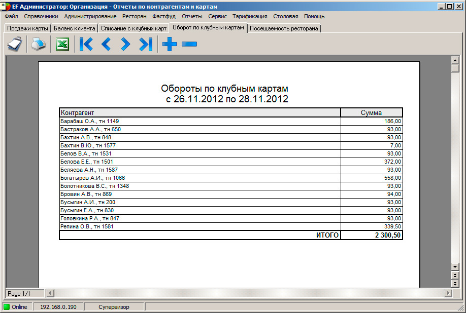The height and width of the screenshot is (313, 466).
Task: Click the row Бусыгин А.И., тн 200
Action: pyautogui.click(x=230, y=202)
